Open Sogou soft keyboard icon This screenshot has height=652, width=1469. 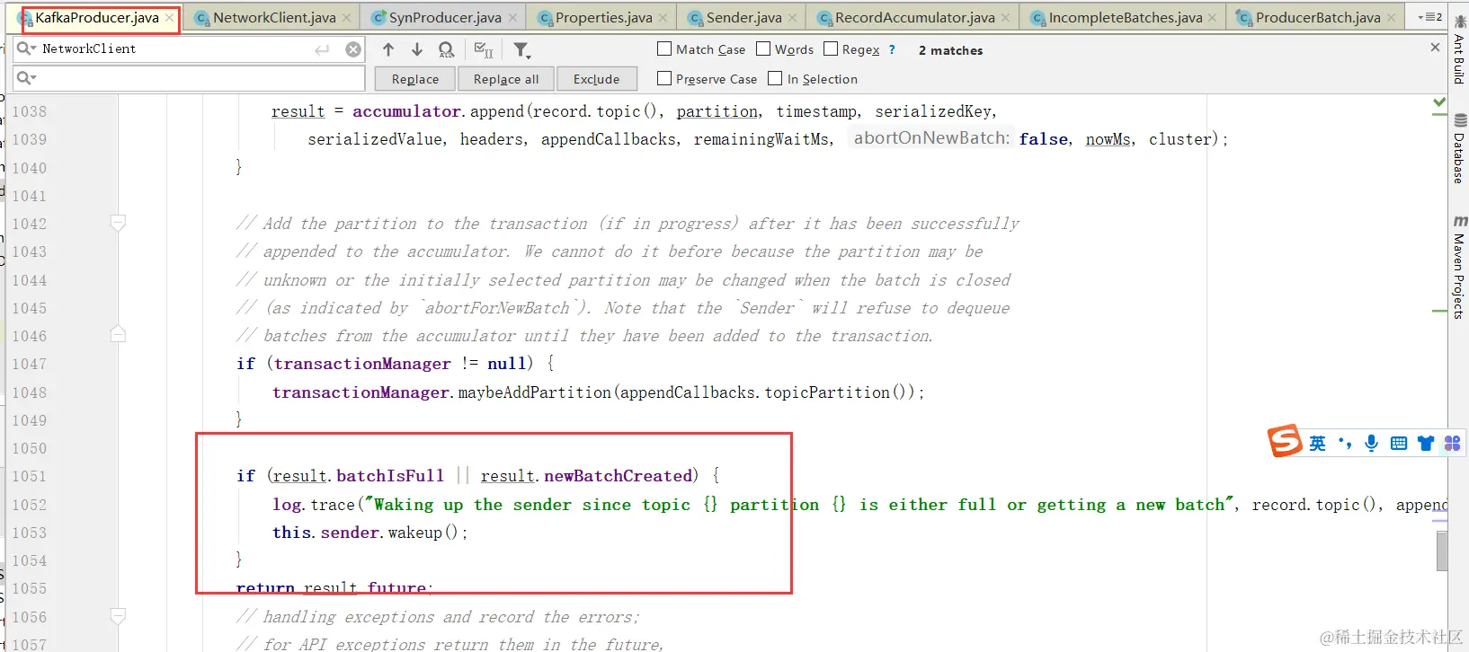pos(1399,443)
